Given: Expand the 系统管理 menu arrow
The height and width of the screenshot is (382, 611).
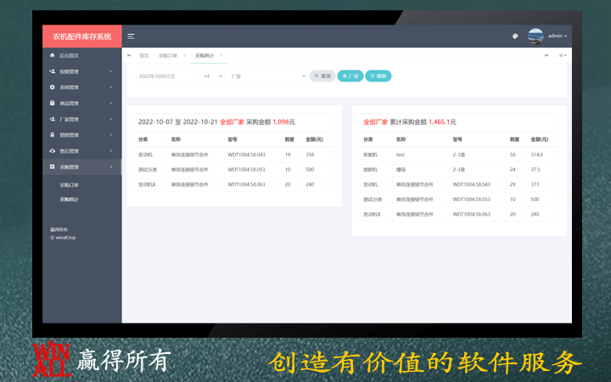Looking at the screenshot, I should click(111, 87).
